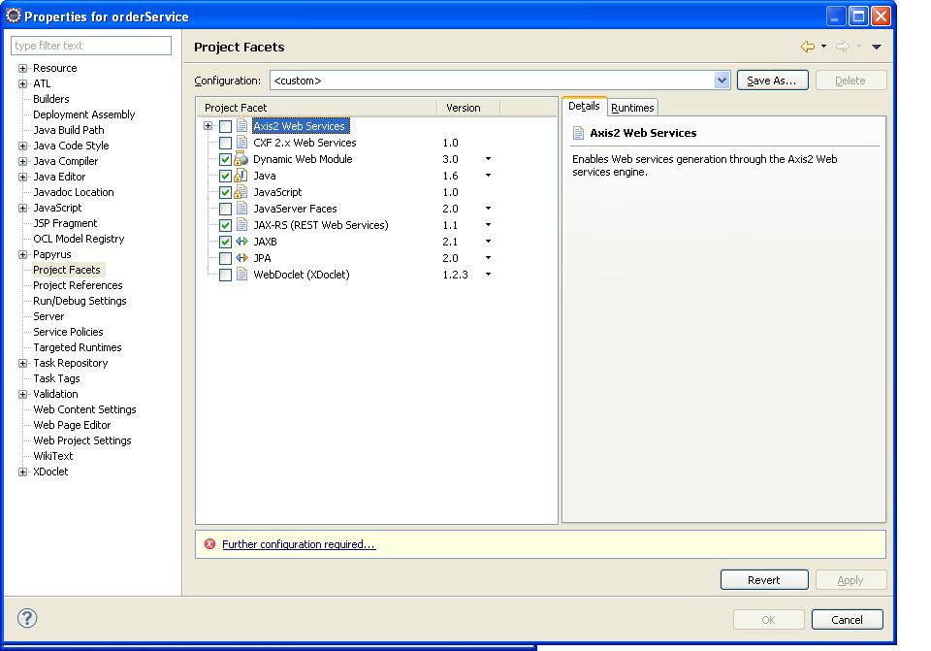Open the Configuration combo box
The width and height of the screenshot is (931, 651).
[500, 81]
